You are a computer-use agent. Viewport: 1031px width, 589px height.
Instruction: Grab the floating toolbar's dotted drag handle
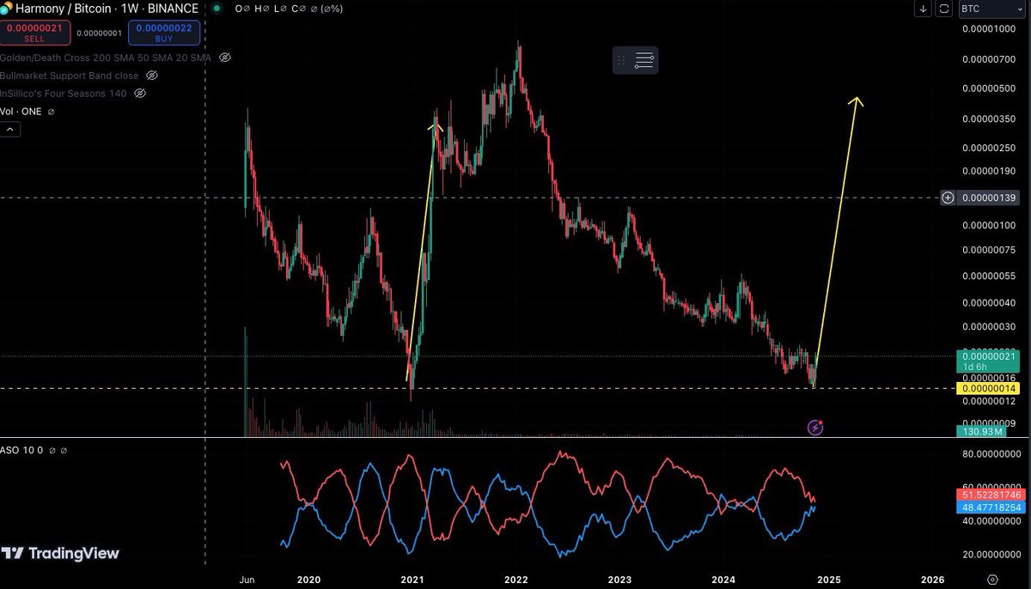[x=621, y=60]
